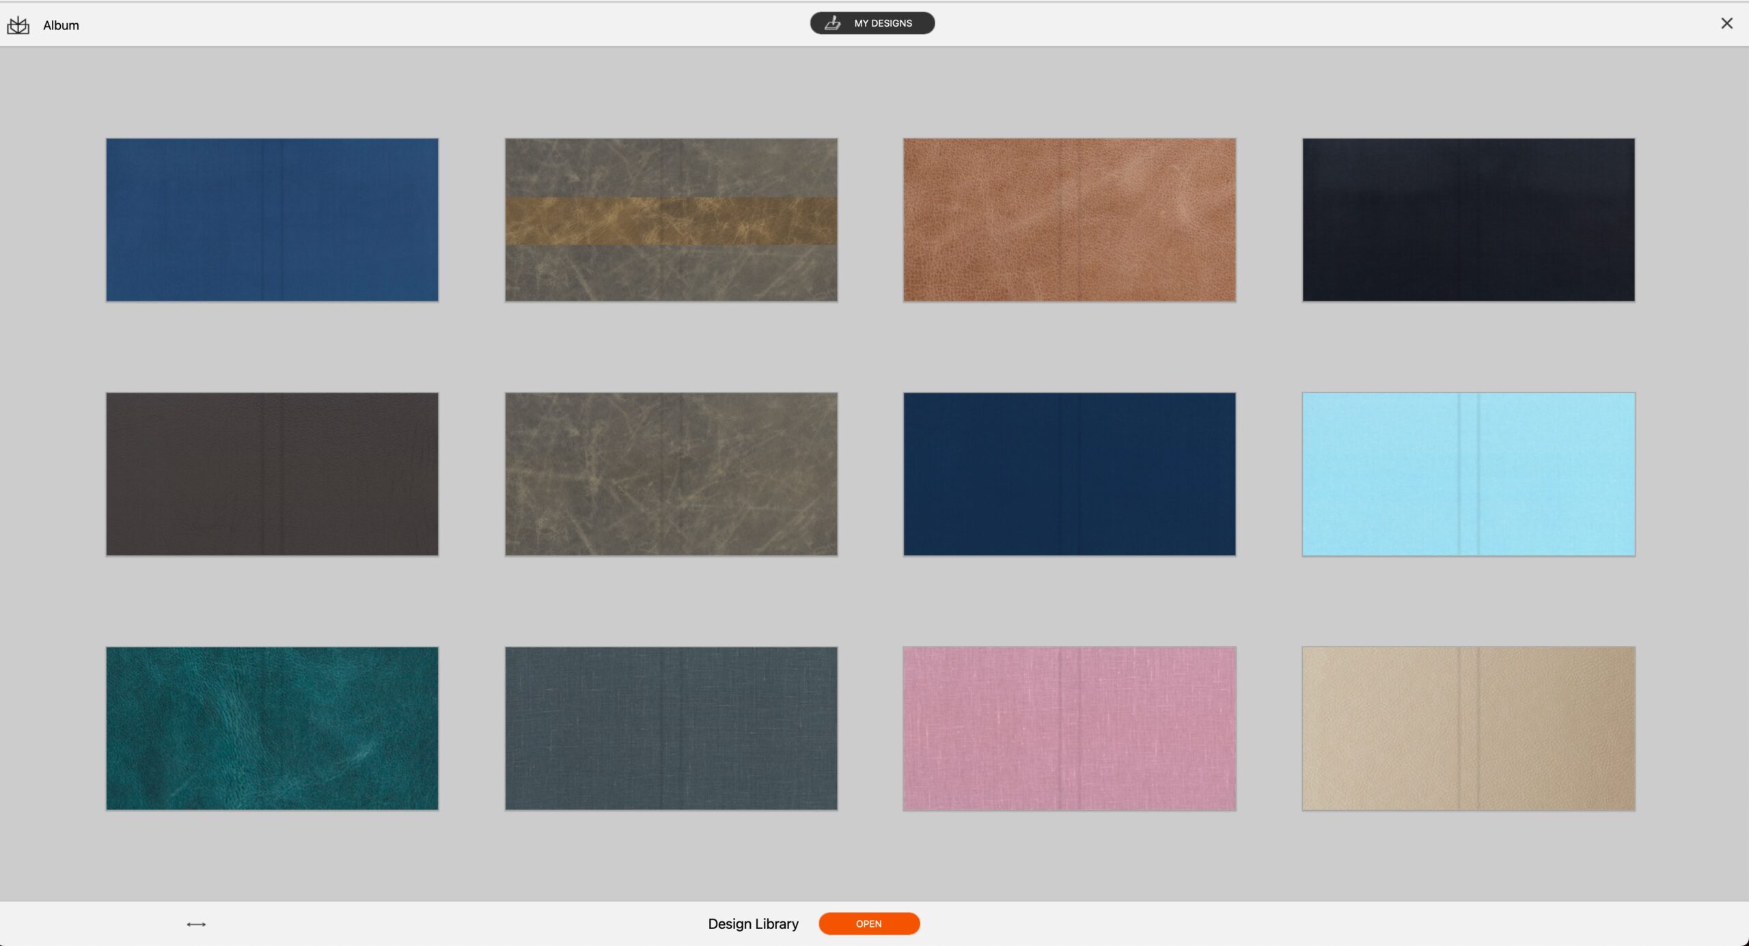The width and height of the screenshot is (1749, 946).
Task: Select the pink linen cover design
Action: 1069,728
